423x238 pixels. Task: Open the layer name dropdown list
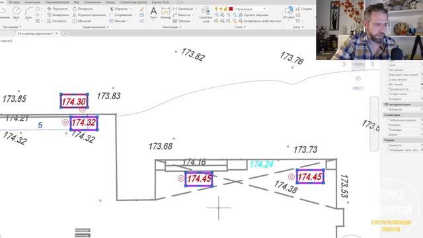pyautogui.click(x=264, y=9)
